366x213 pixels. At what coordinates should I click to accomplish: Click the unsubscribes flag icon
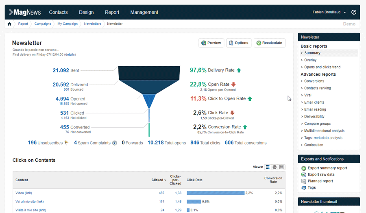click(66, 143)
